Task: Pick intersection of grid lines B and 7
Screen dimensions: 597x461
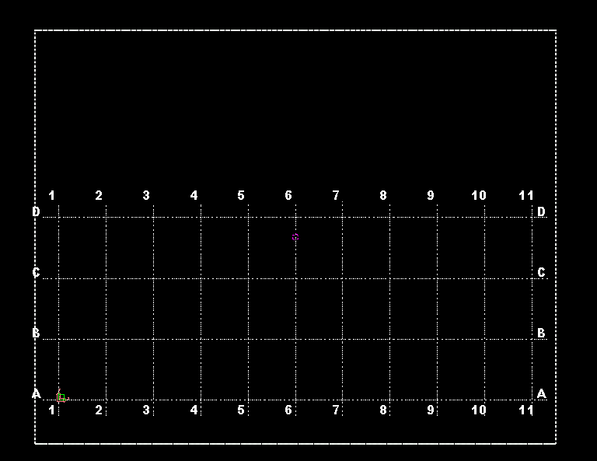Action: [342, 339]
